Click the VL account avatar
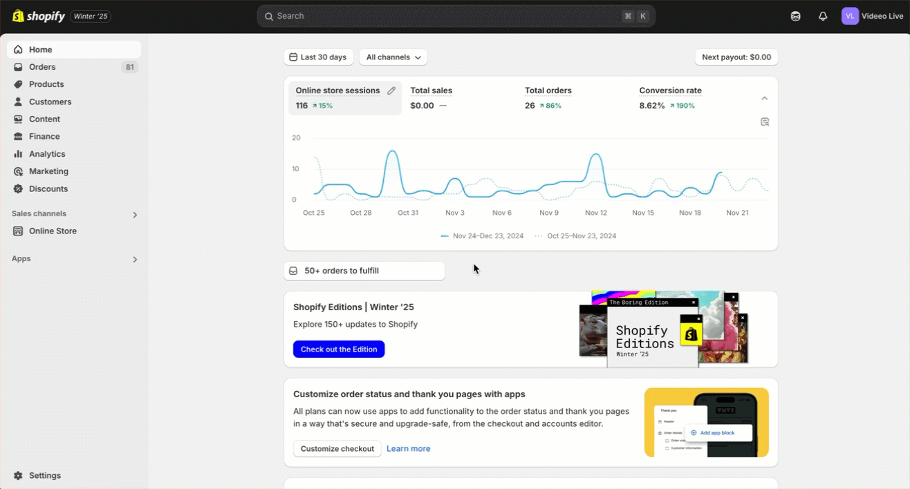910x489 pixels. [850, 16]
